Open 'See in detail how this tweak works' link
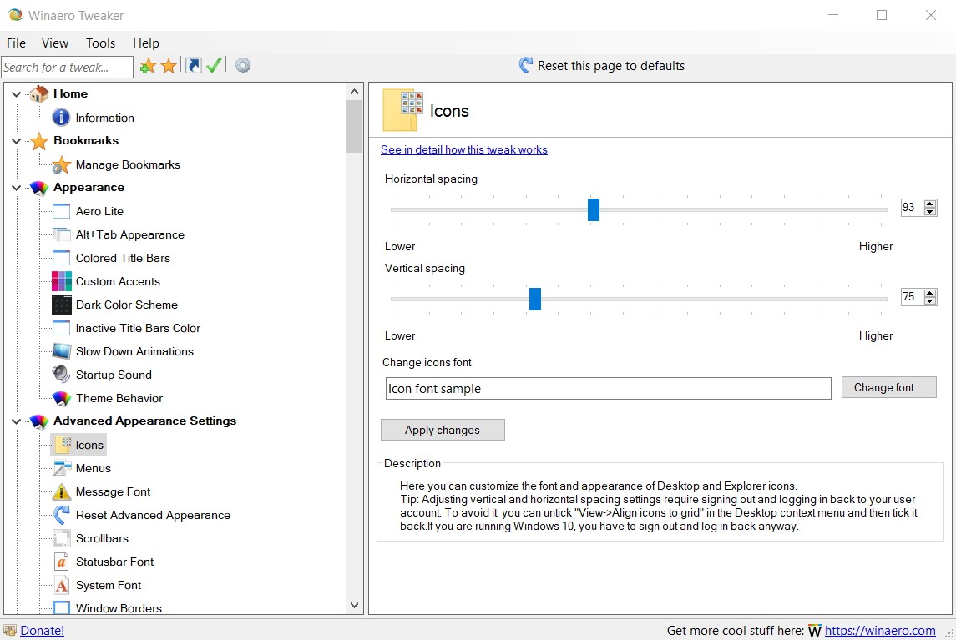This screenshot has width=956, height=640. pos(464,150)
